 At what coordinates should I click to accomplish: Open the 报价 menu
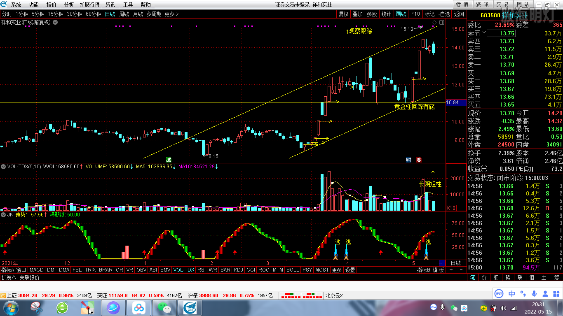[52, 5]
